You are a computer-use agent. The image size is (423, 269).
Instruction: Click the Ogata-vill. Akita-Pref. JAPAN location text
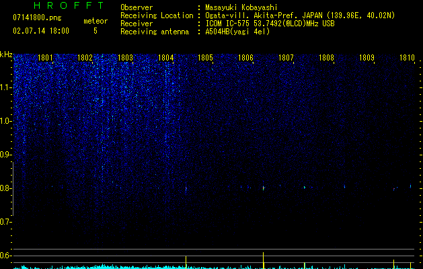tap(300, 15)
